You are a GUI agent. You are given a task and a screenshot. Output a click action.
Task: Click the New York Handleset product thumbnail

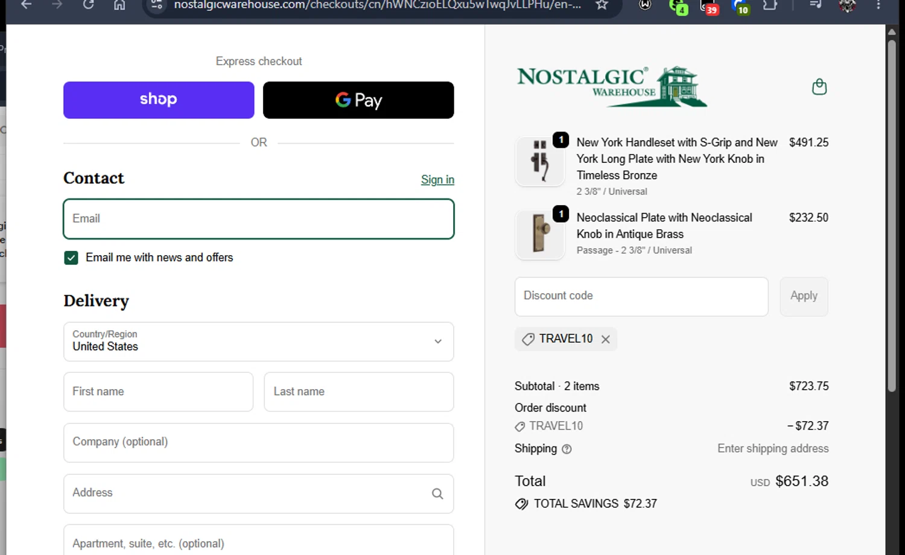point(540,161)
